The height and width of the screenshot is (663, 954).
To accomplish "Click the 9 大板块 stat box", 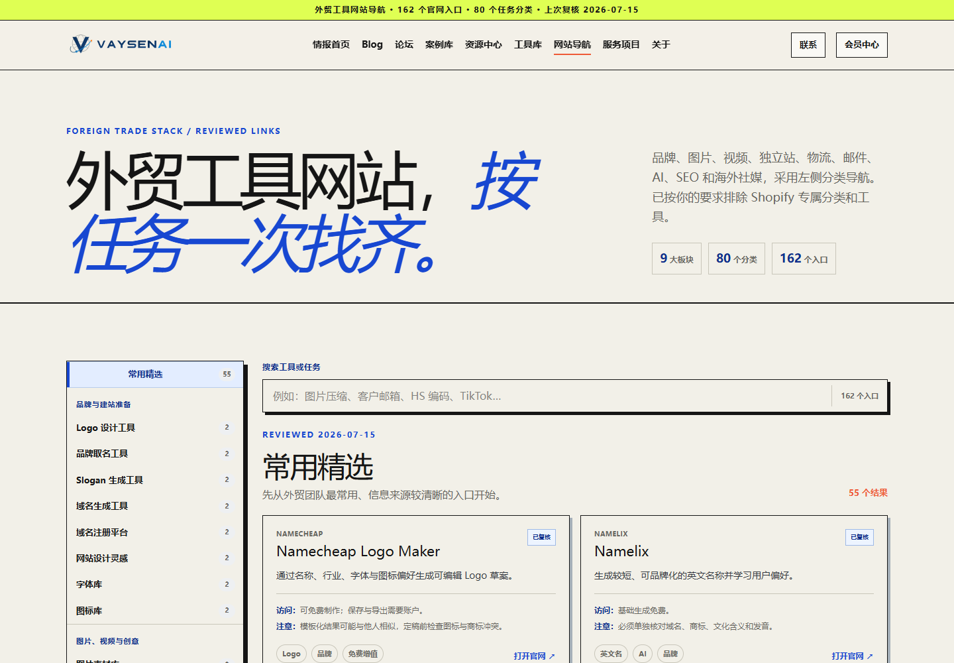I will point(676,259).
